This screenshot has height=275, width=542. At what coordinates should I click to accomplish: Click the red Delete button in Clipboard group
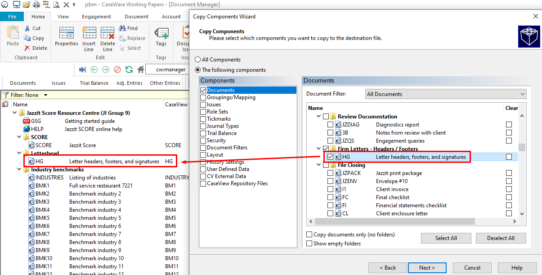[x=36, y=48]
